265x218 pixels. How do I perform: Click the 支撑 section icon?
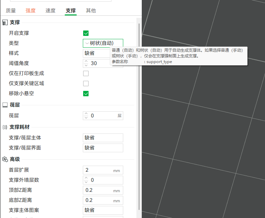[x=5, y=22]
